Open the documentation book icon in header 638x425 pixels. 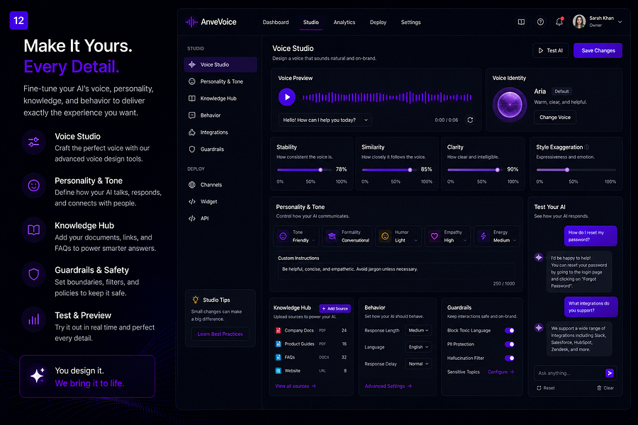click(x=521, y=22)
